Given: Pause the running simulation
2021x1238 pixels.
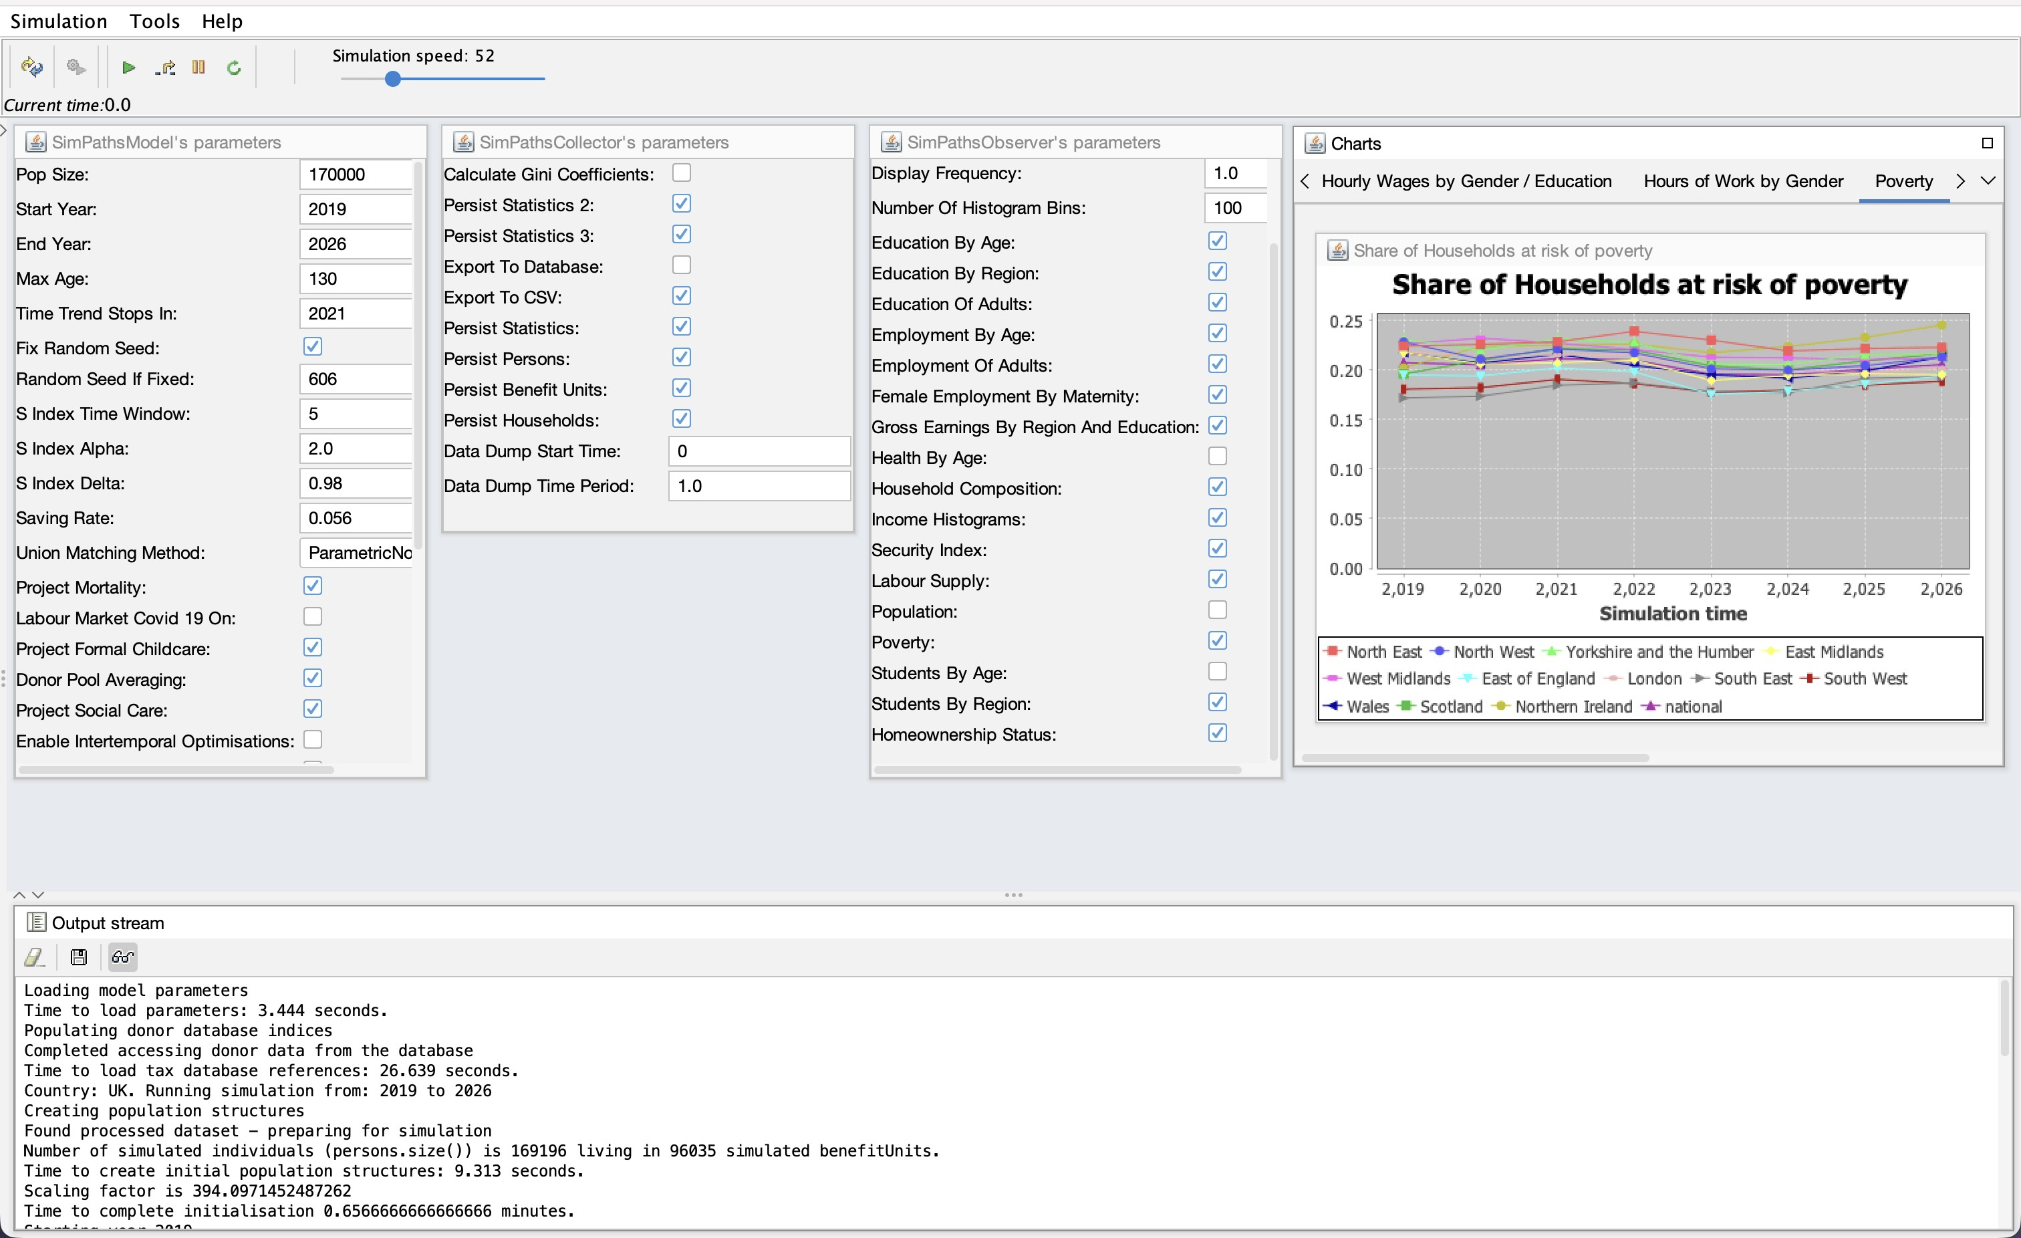Looking at the screenshot, I should [198, 68].
